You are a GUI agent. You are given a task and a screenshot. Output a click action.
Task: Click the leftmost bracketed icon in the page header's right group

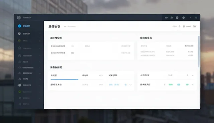click(x=175, y=26)
